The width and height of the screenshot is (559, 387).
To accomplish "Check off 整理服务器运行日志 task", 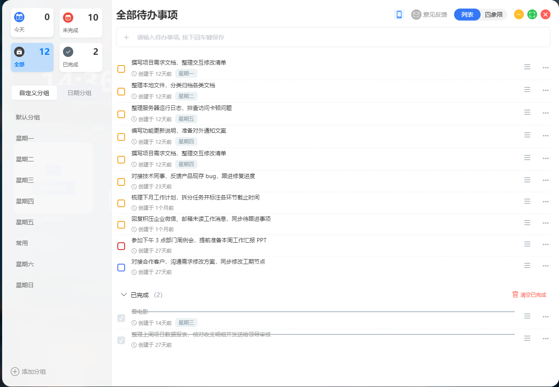I will click(x=121, y=114).
